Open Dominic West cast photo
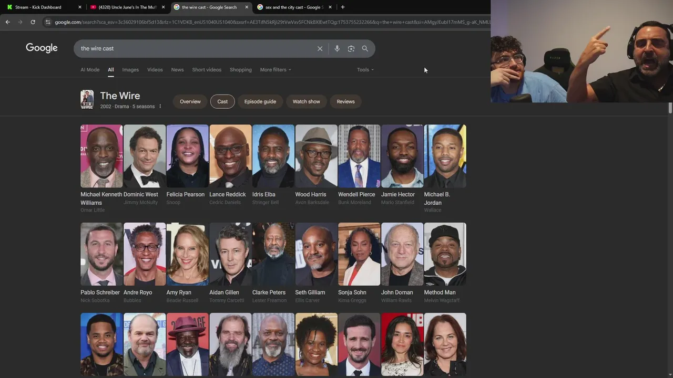Image resolution: width=673 pixels, height=378 pixels. 145,156
